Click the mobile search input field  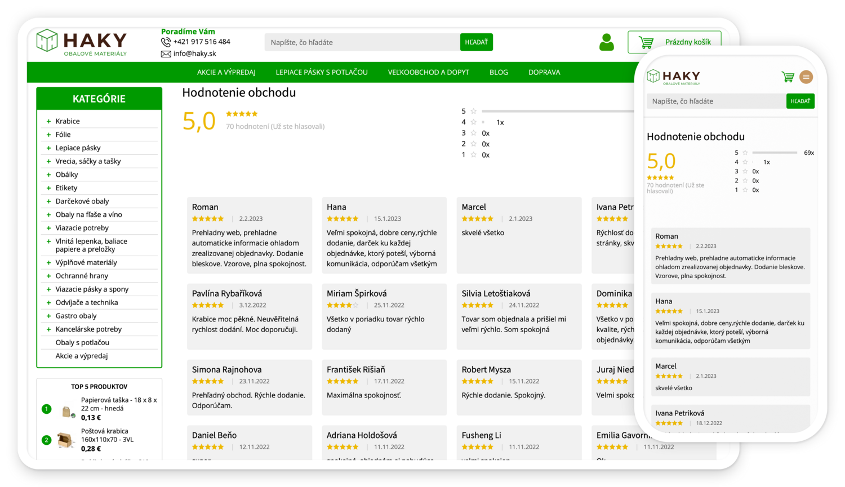pos(716,101)
